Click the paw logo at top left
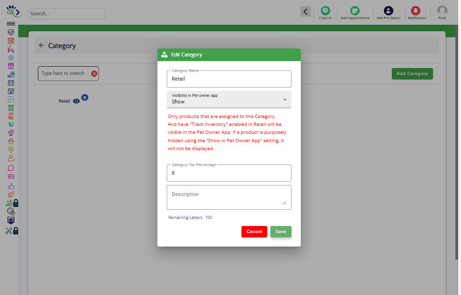The image size is (461, 295). click(x=11, y=11)
